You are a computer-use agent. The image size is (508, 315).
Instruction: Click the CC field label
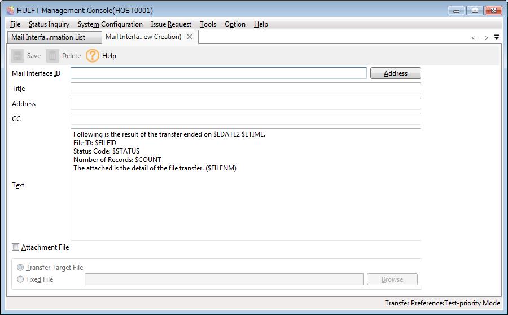pos(16,119)
